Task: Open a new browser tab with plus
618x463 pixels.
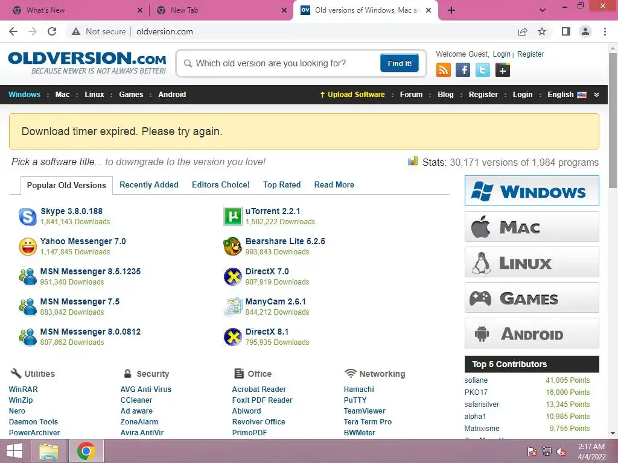Action: click(x=451, y=10)
